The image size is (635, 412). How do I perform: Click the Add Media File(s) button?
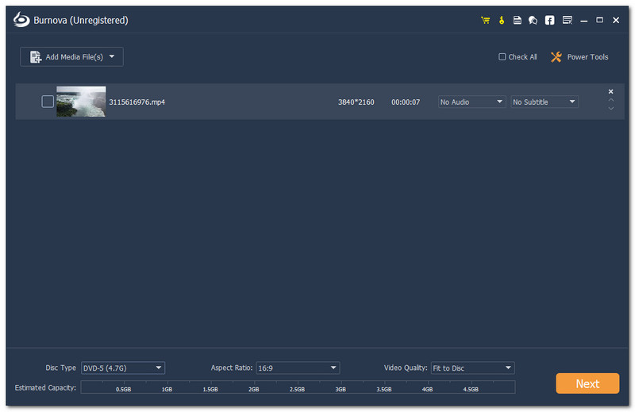[x=71, y=56]
